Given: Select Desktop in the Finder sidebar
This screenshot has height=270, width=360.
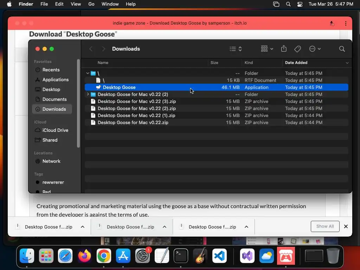Looking at the screenshot, I should tap(52, 90).
